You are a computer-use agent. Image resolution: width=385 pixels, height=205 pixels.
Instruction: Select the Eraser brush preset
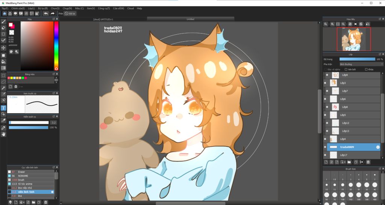point(31,172)
